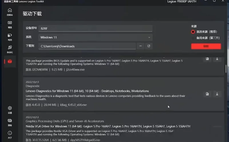Click the browse folder button beside download path

click(141, 46)
